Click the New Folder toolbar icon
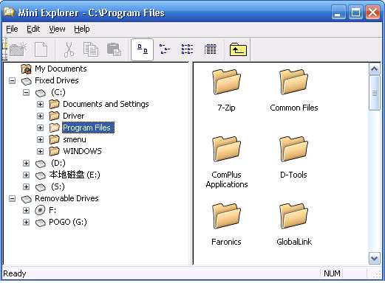The image size is (385, 283). pyautogui.click(x=18, y=49)
